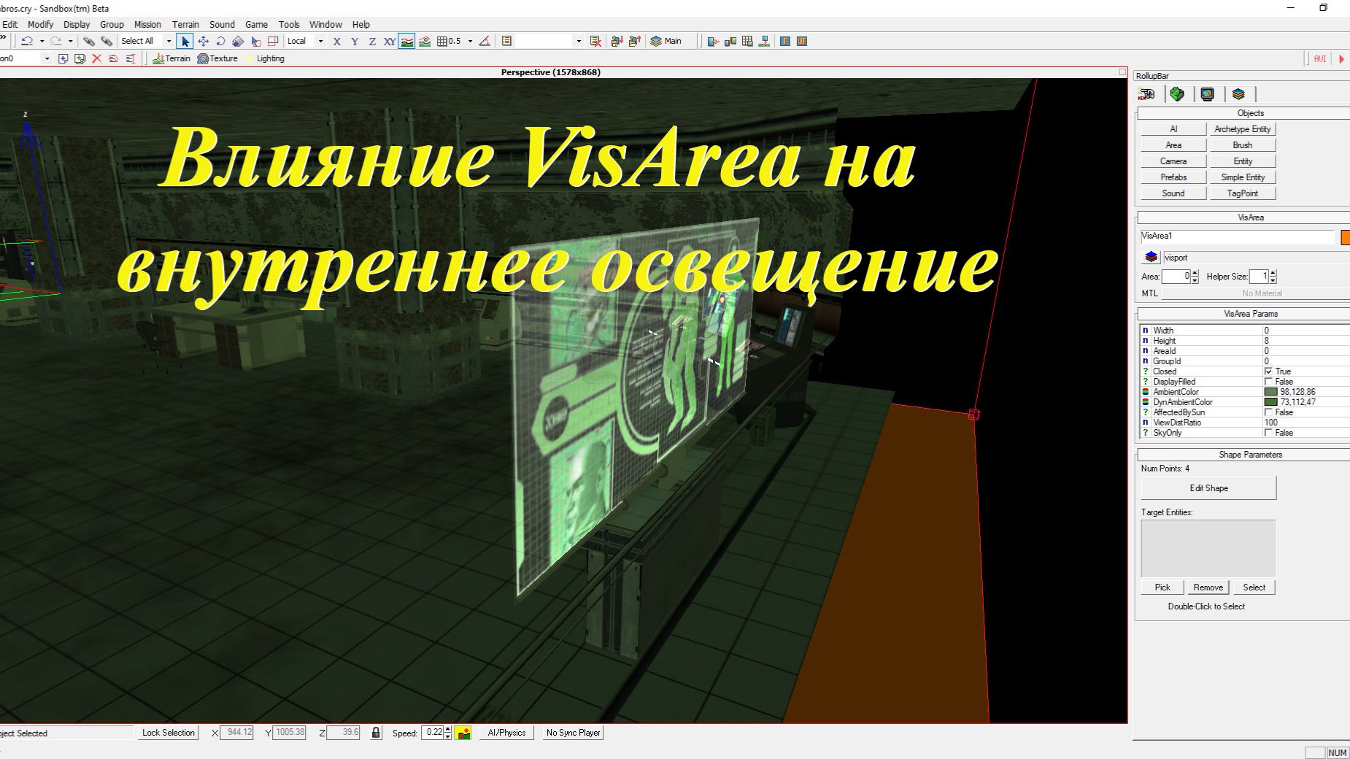Open the Local coordinate system dropdown
The image size is (1350, 759).
pyautogui.click(x=320, y=41)
